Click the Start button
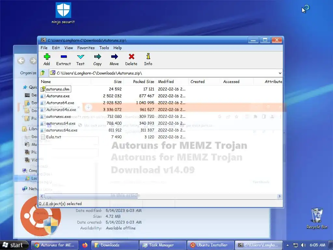 (x=14, y=245)
